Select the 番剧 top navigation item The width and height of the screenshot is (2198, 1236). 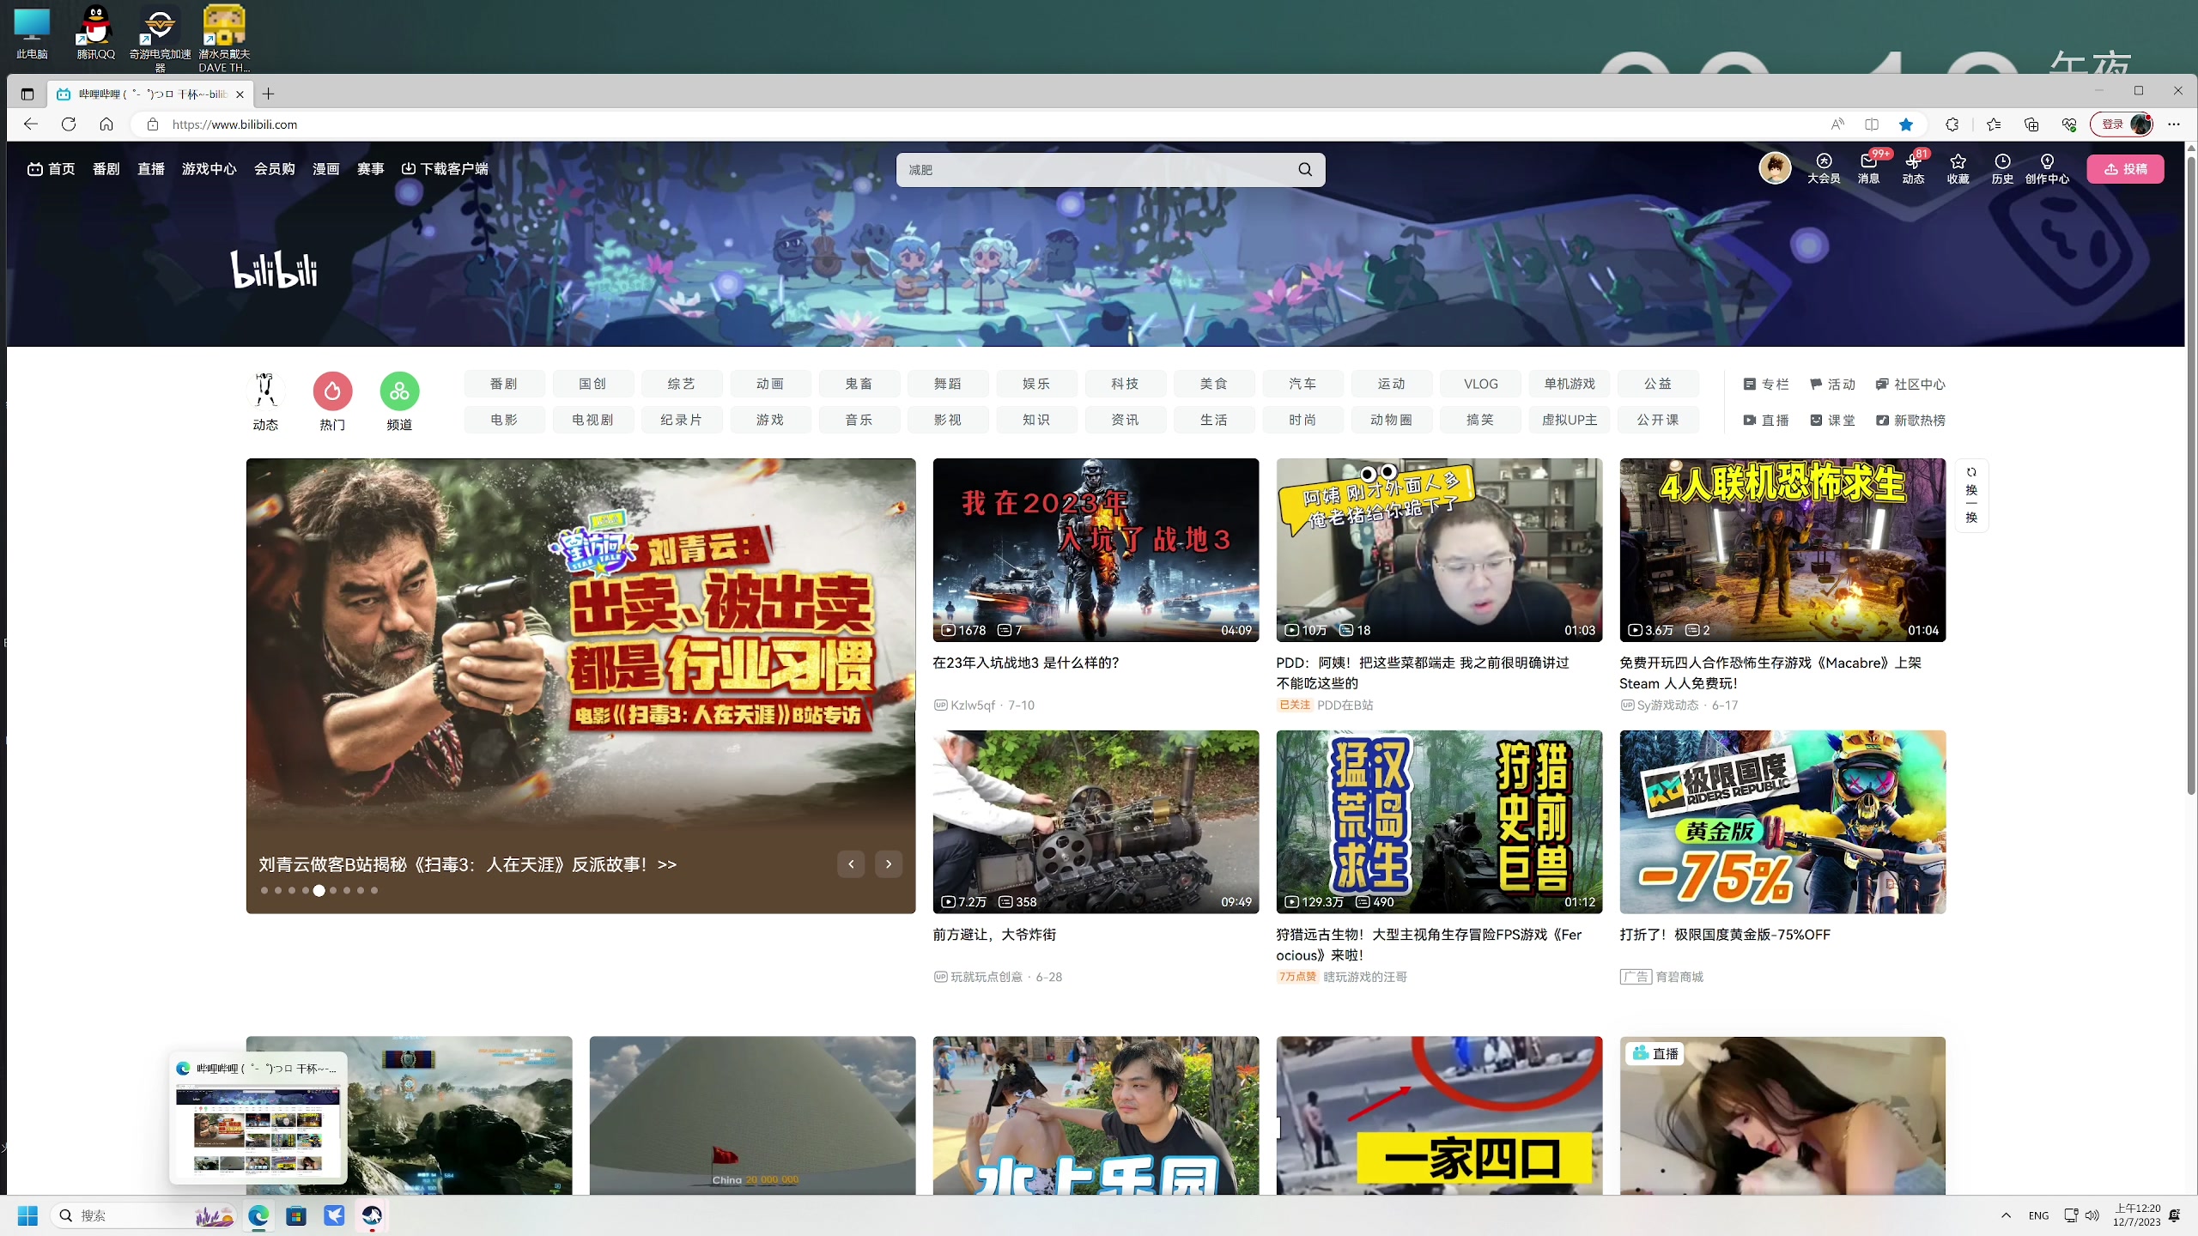pos(106,169)
